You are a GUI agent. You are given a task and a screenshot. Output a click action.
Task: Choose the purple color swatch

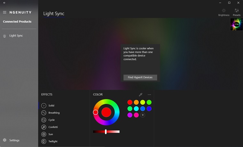coord(130,115)
